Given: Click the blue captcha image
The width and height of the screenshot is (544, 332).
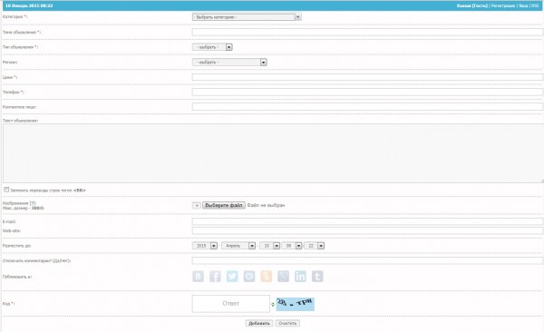Looking at the screenshot, I should pyautogui.click(x=296, y=304).
